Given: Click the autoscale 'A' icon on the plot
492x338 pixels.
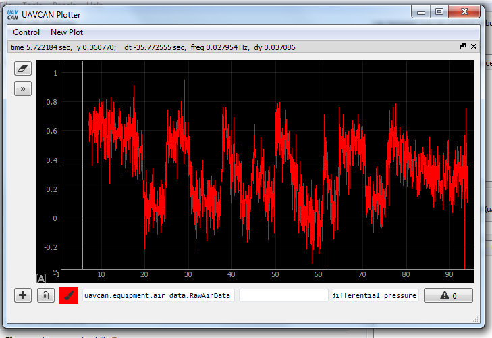Looking at the screenshot, I should [41, 278].
